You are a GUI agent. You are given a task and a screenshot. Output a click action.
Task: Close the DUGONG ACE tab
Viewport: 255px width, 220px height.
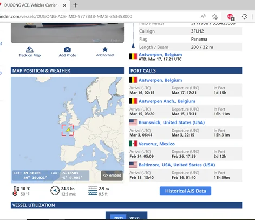(64, 5)
